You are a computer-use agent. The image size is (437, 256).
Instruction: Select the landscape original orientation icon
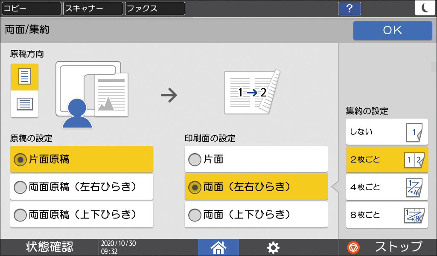(x=24, y=103)
